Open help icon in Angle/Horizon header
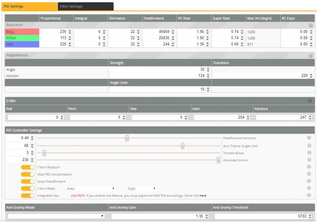Screen dimensions: 317x222 [x=311, y=56]
